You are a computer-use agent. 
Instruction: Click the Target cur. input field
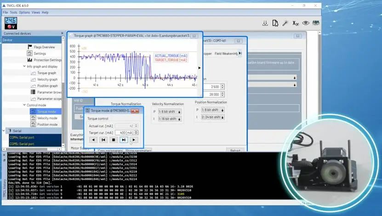coord(123,132)
